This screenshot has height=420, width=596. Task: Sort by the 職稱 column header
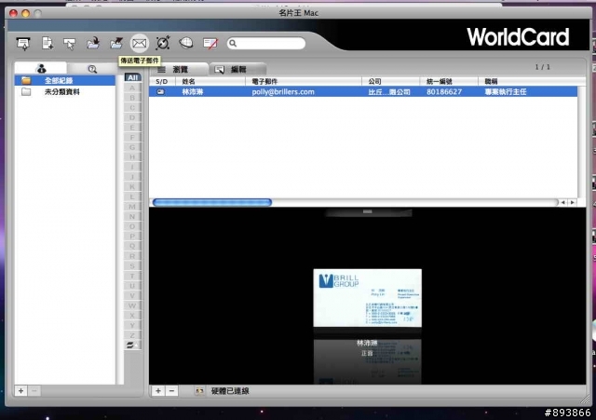pyautogui.click(x=532, y=81)
